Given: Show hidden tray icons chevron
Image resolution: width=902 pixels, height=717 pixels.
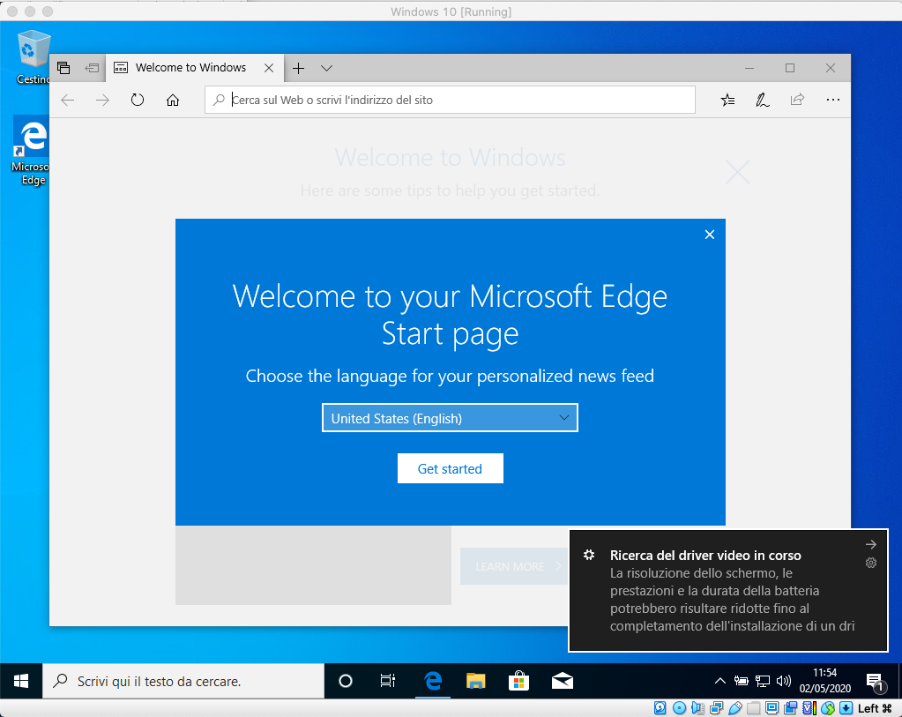Looking at the screenshot, I should pos(719,682).
